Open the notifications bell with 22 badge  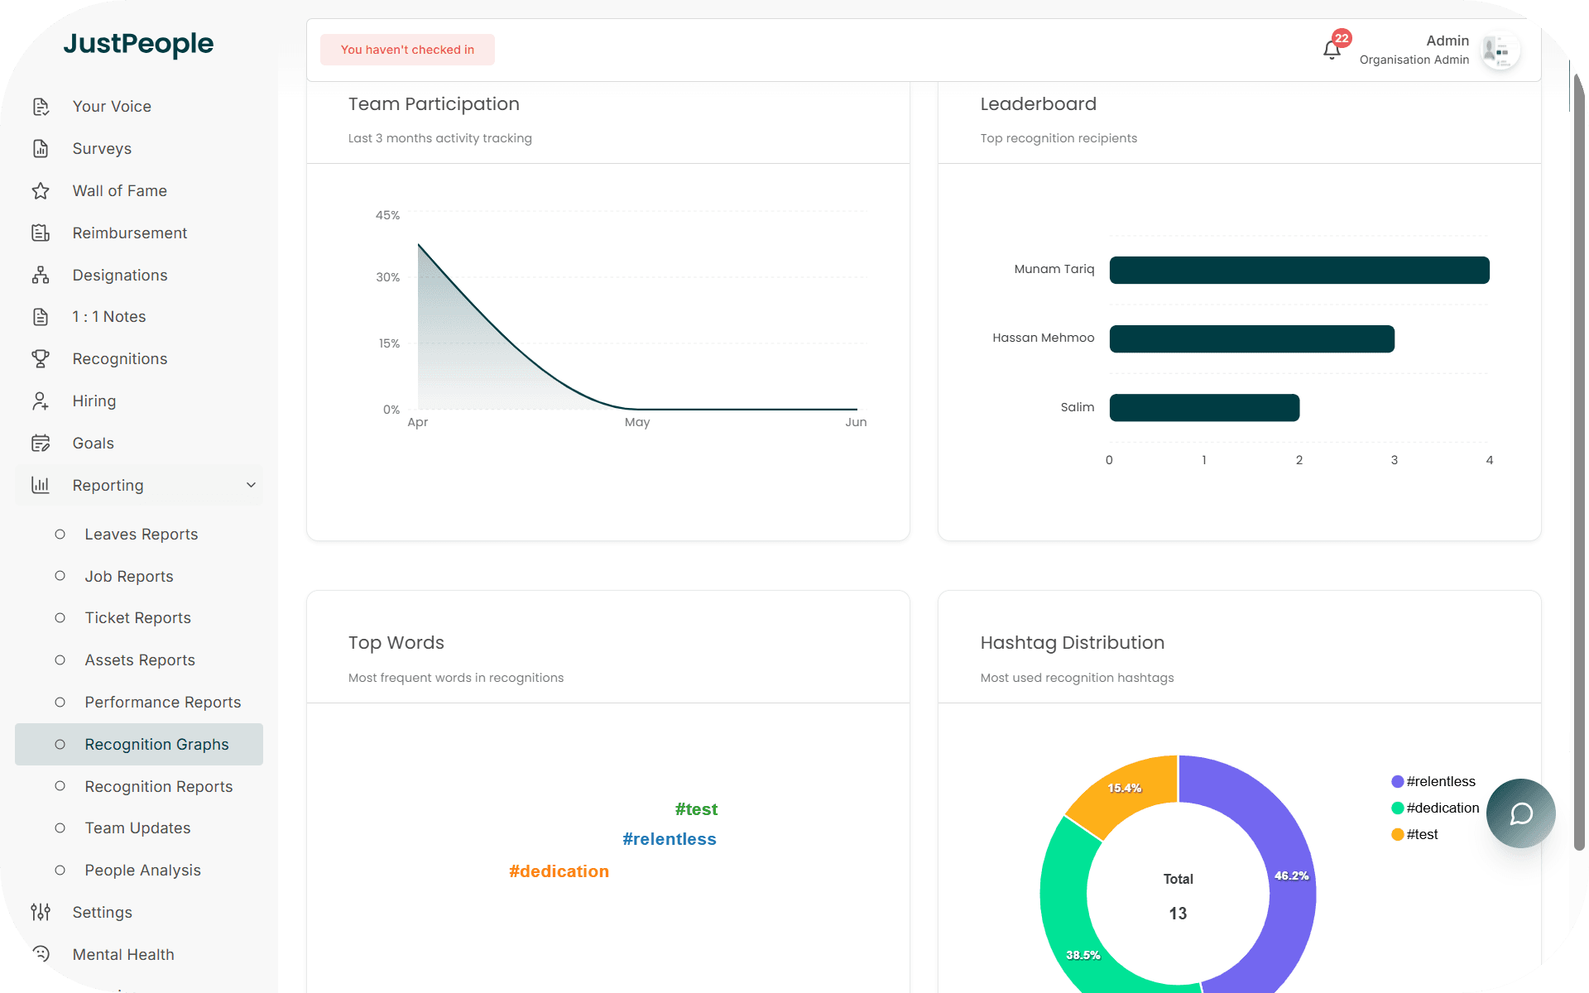click(1332, 50)
